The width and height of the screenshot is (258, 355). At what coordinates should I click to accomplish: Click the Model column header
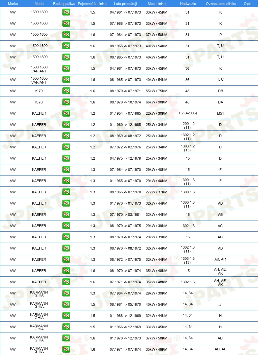tap(39, 4)
